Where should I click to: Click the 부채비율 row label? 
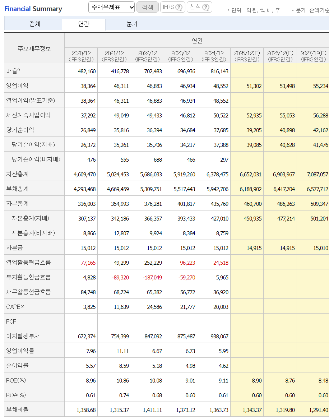(x=17, y=409)
